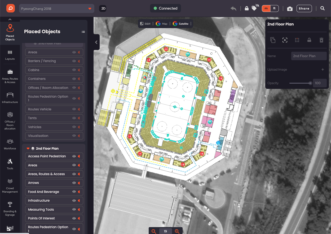Toggle visibility of Barriers / Fencing layer

pos(74,61)
